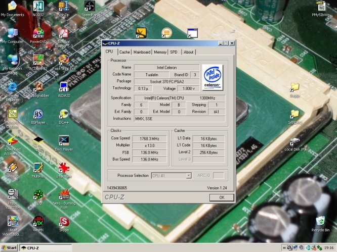Open PMySlbWg zip file icon
Viewport: 337px width, 252px height.
click(321, 9)
